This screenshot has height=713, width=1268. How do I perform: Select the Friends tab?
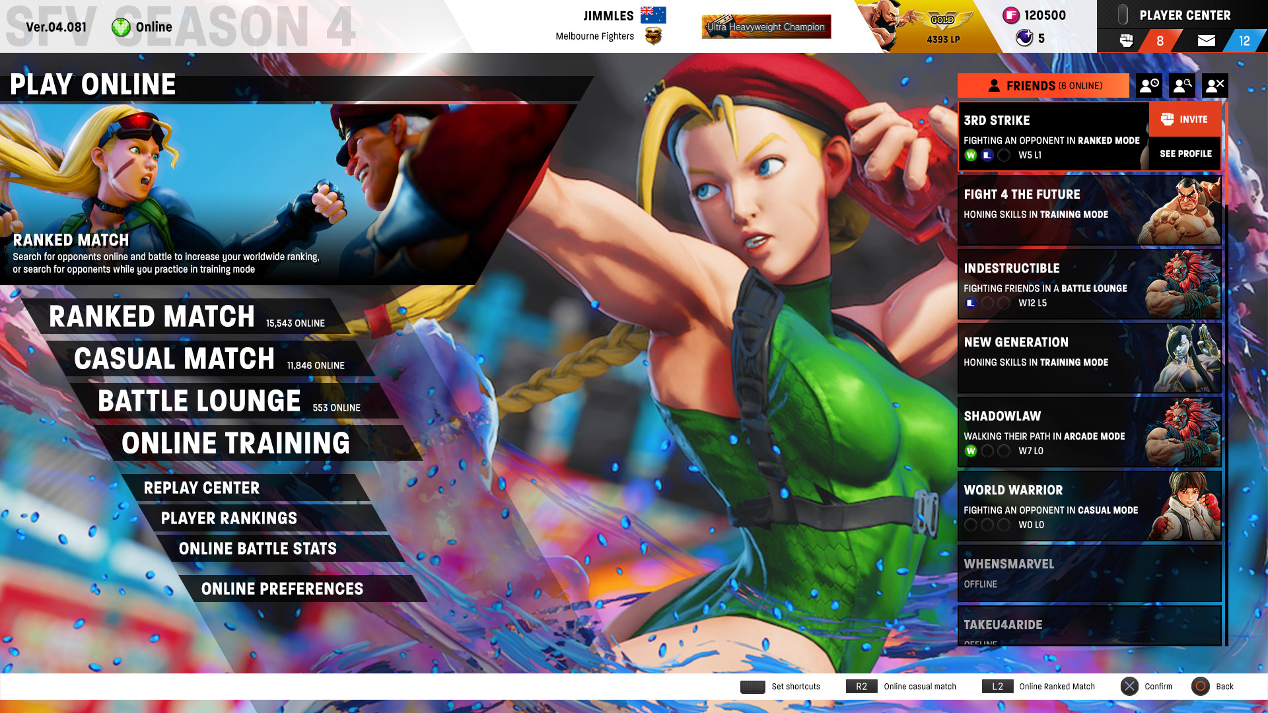coord(1043,86)
